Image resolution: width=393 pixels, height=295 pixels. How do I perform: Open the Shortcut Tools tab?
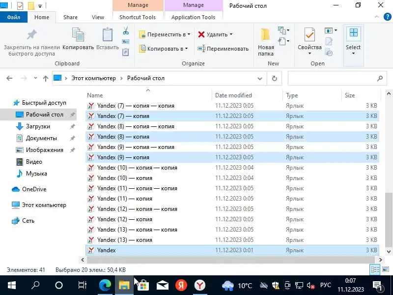click(138, 17)
